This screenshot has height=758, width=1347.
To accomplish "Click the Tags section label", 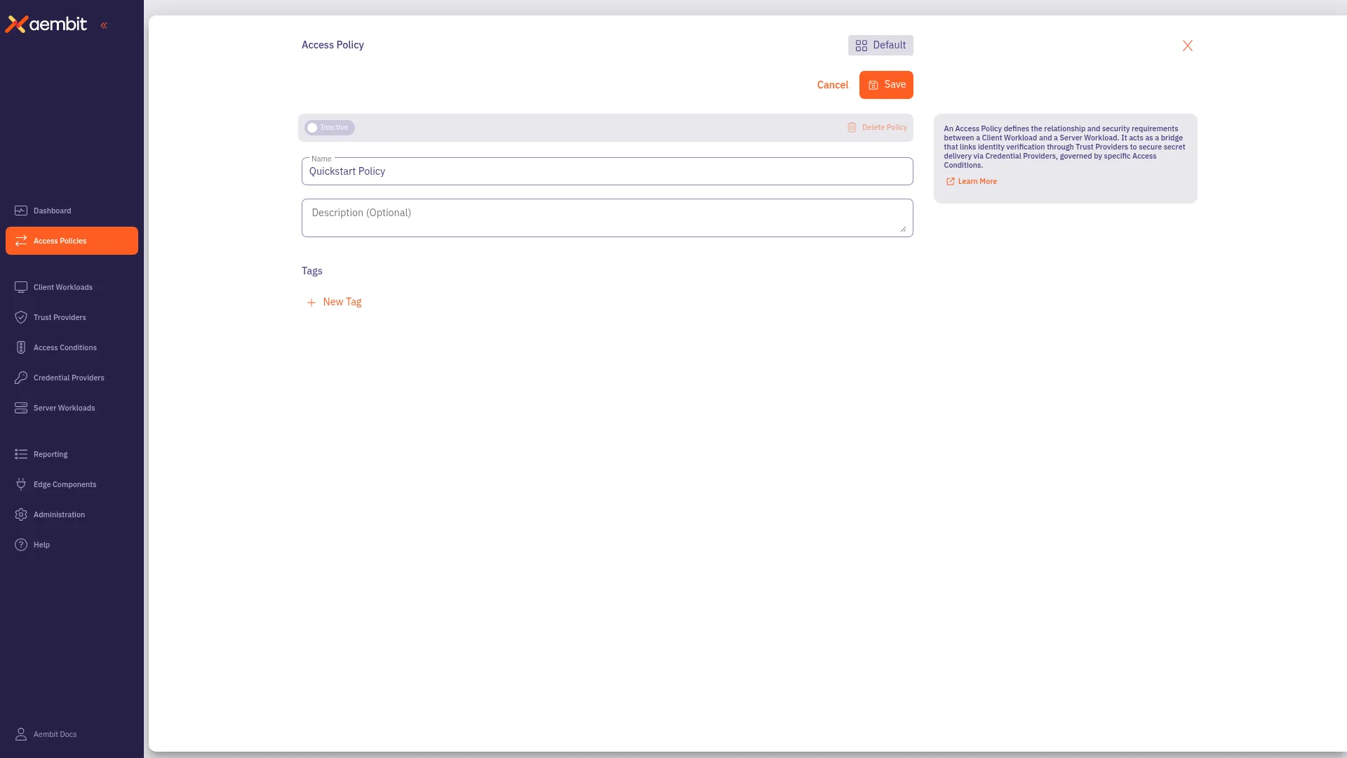I will (312, 271).
